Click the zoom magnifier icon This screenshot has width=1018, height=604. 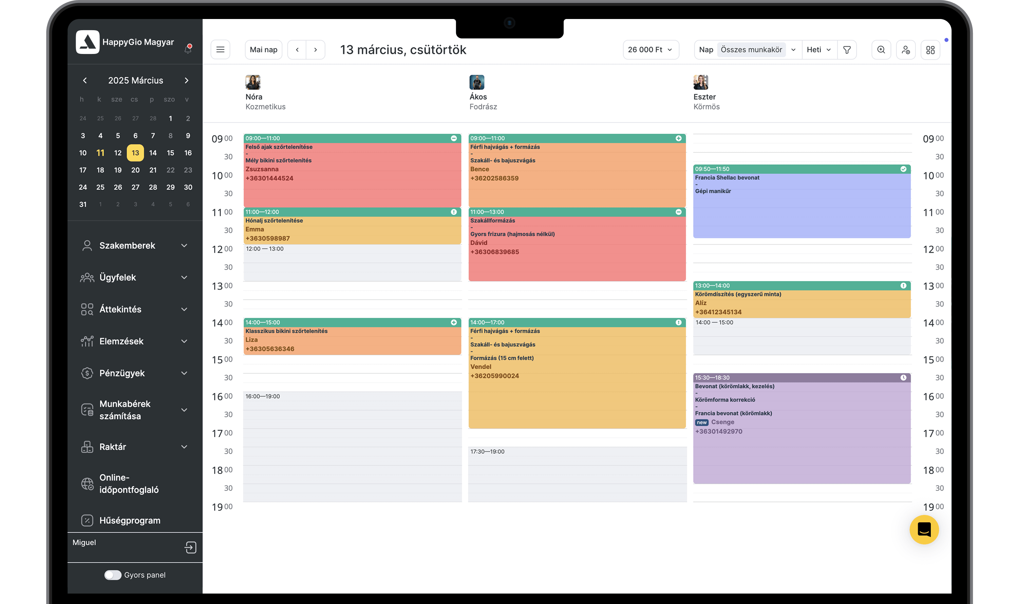pyautogui.click(x=881, y=50)
